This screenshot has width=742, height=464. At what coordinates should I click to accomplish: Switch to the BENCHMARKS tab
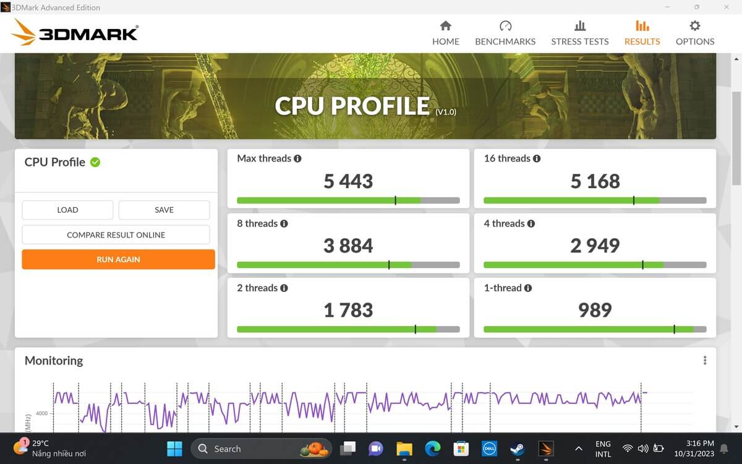point(505,33)
